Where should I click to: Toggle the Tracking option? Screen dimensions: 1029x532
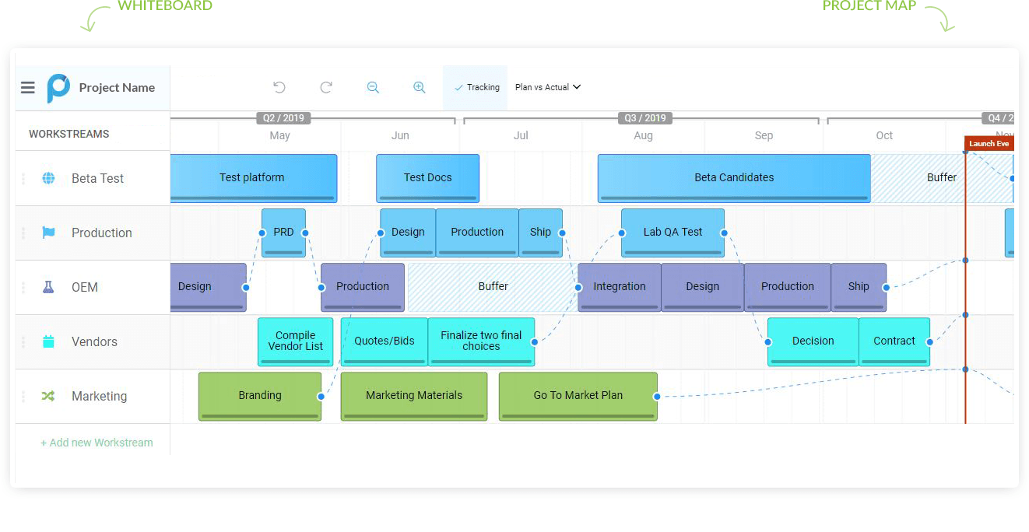476,88
